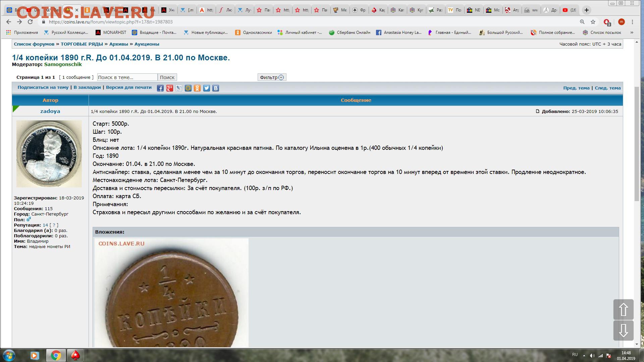Image resolution: width=644 pixels, height=362 pixels.
Task: Click reputation value 14
Action: 45,225
